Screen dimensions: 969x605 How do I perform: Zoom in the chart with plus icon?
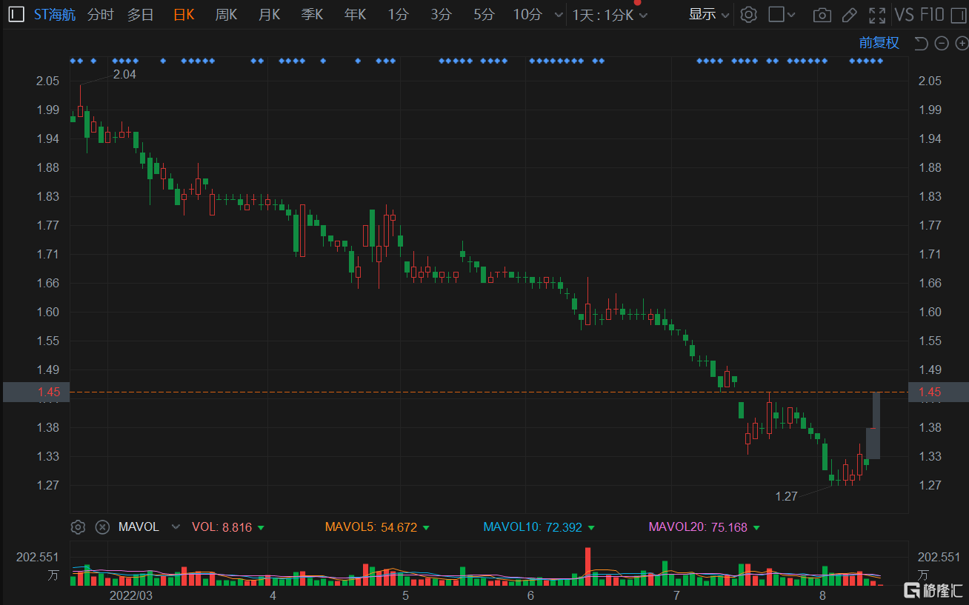click(962, 43)
